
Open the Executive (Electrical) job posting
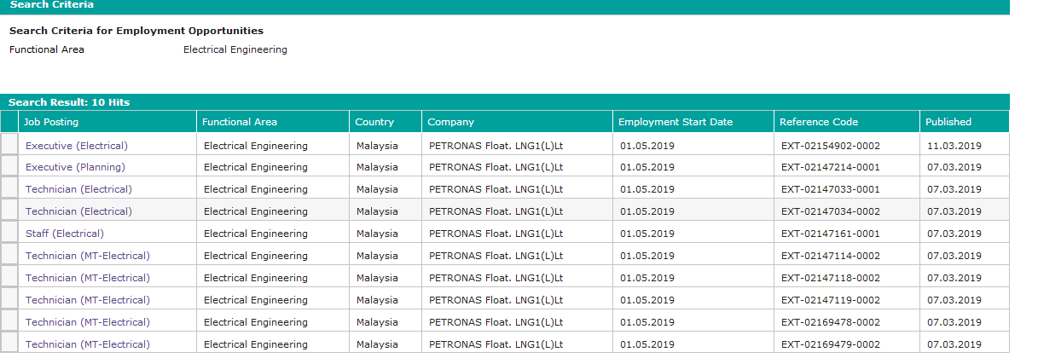[x=76, y=146]
